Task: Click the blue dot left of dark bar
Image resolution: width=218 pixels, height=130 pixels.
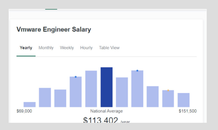Action: tap(76, 77)
